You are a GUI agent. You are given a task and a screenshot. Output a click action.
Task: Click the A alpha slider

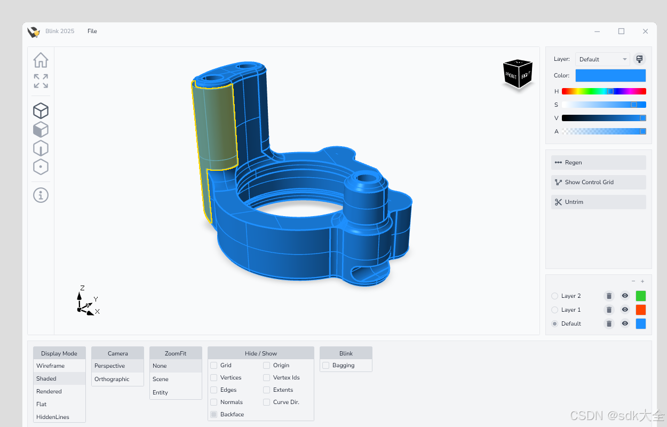(604, 131)
